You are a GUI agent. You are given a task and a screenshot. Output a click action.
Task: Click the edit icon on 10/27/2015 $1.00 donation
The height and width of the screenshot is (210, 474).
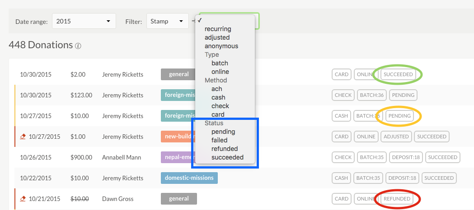tap(23, 137)
